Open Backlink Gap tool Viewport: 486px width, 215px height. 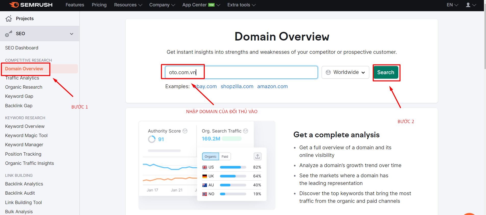coord(19,106)
